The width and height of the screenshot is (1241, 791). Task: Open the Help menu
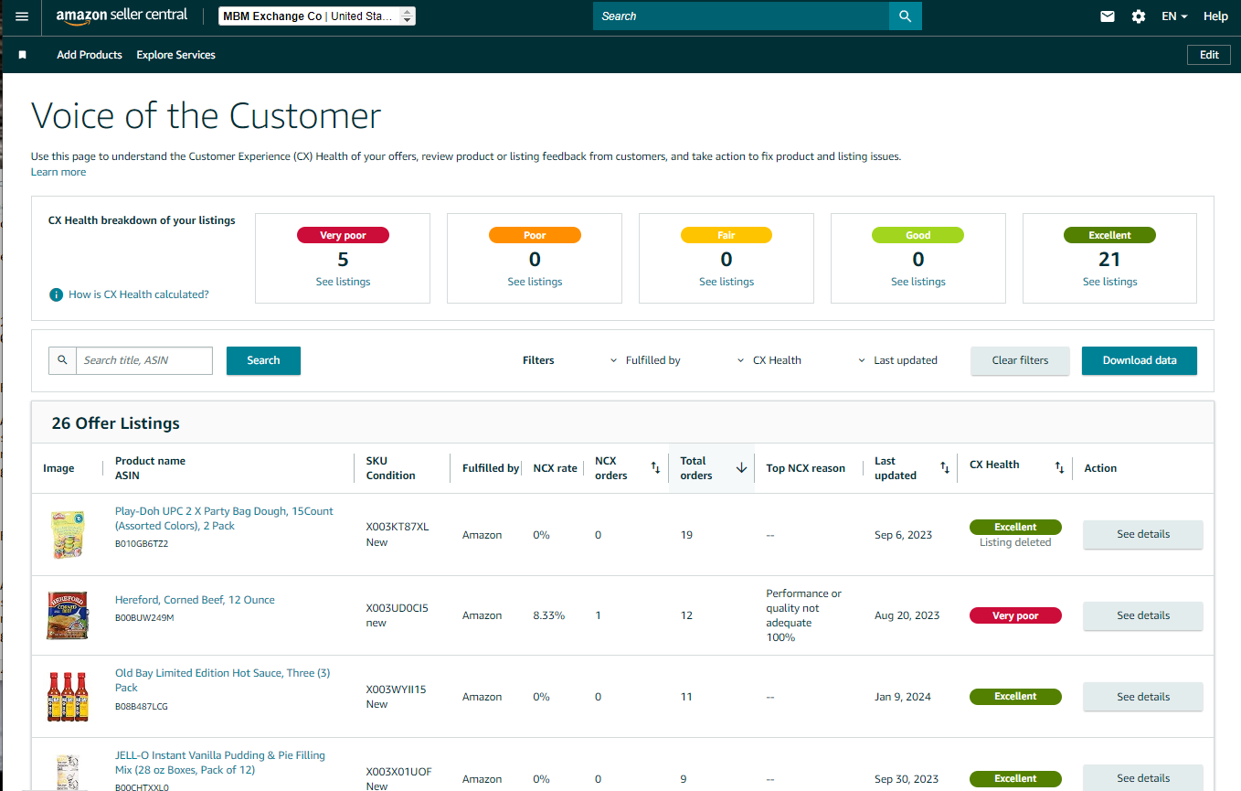[x=1215, y=16]
